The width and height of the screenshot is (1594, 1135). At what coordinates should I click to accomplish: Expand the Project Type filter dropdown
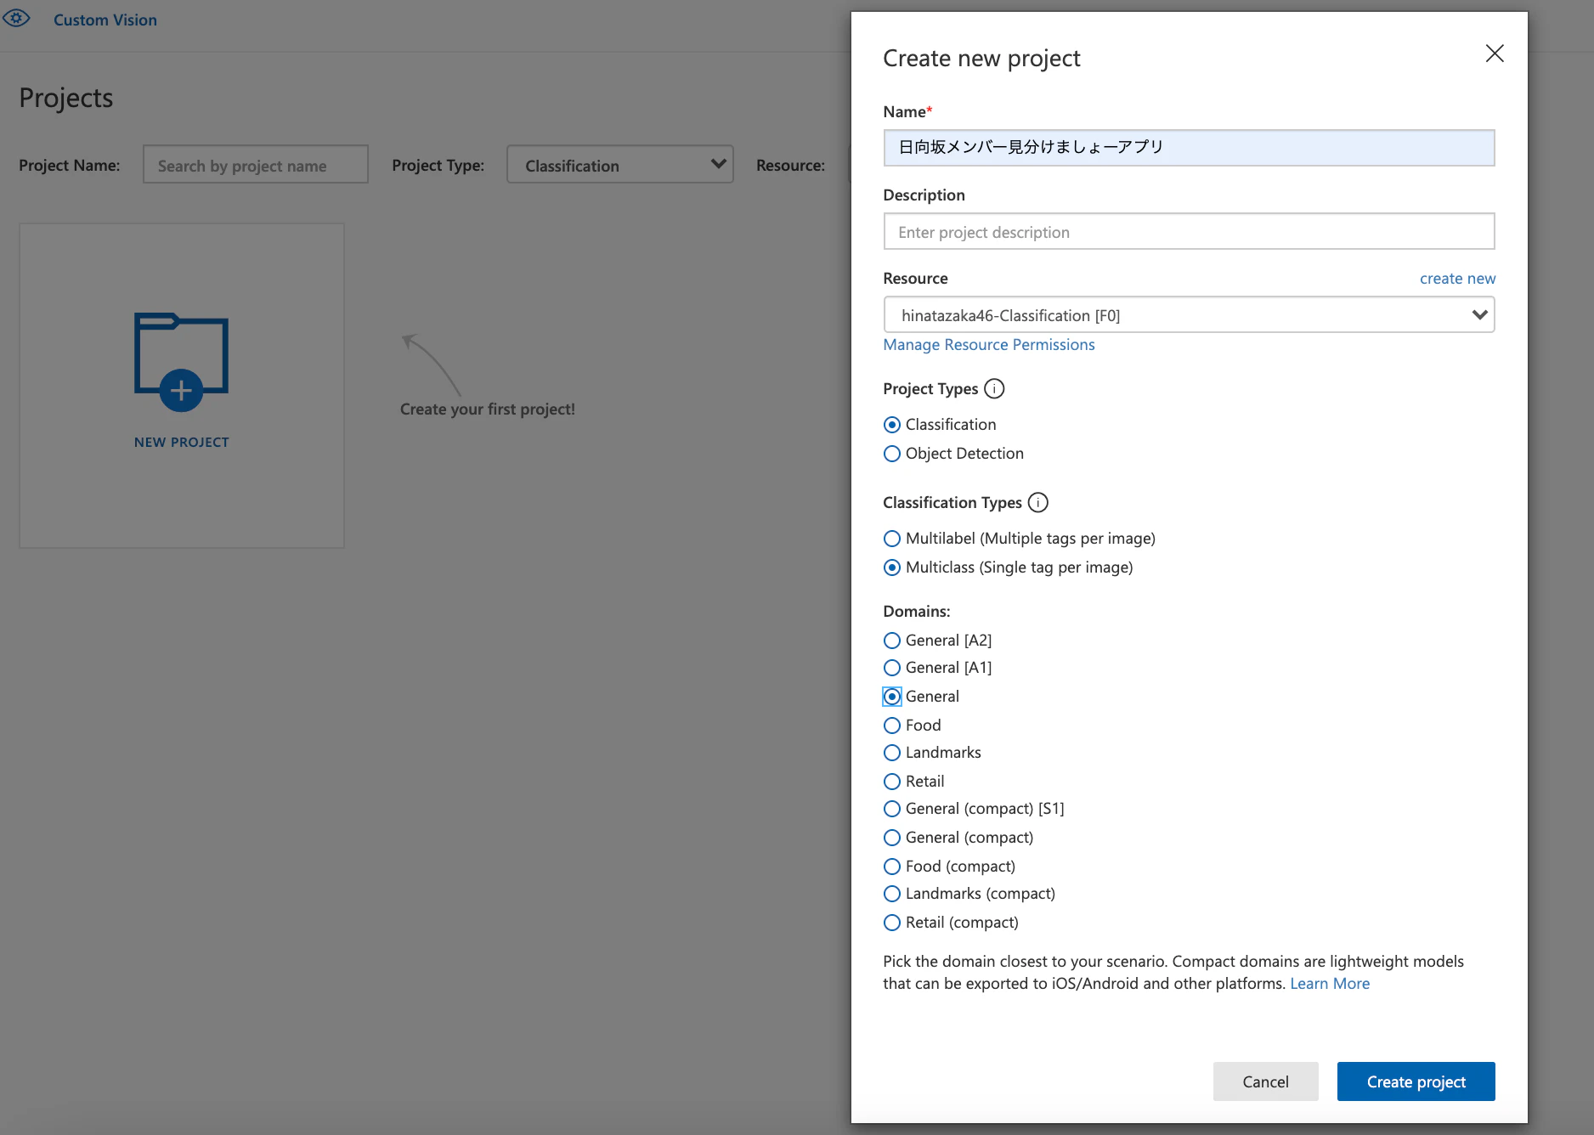[619, 165]
